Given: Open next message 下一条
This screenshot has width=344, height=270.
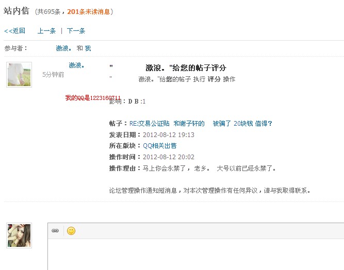Looking at the screenshot, I should click(76, 31).
